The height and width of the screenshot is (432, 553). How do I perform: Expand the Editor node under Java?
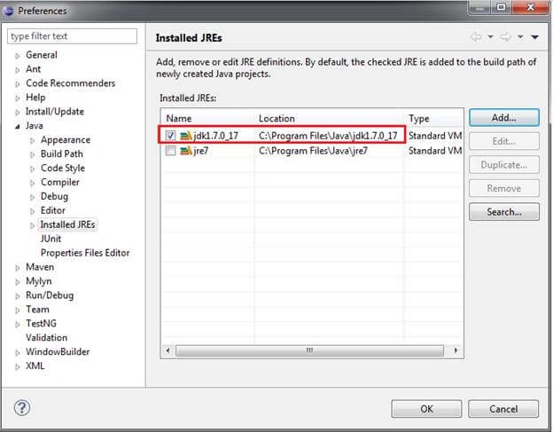tap(32, 211)
